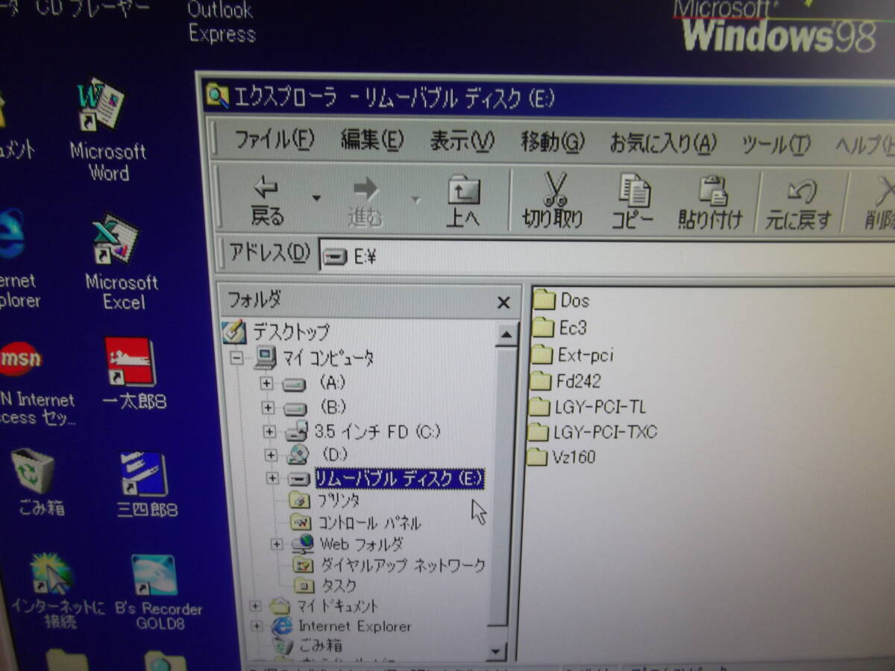Select the Vz160 folder

(x=561, y=456)
